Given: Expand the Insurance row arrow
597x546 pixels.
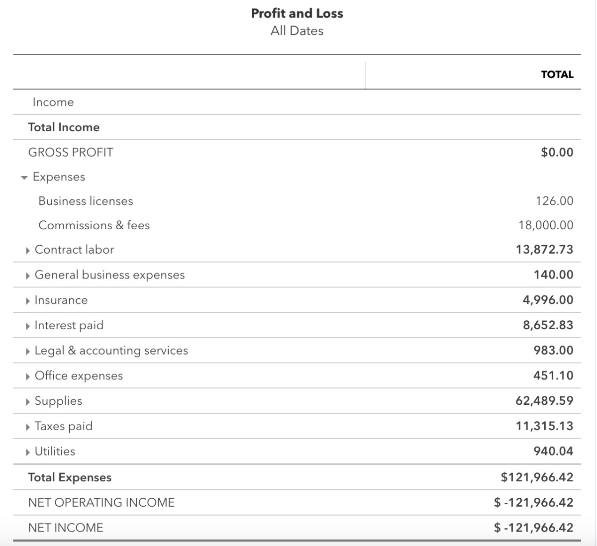Looking at the screenshot, I should [28, 301].
